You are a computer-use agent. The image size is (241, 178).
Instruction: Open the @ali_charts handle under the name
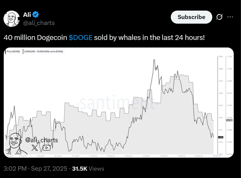(39, 23)
